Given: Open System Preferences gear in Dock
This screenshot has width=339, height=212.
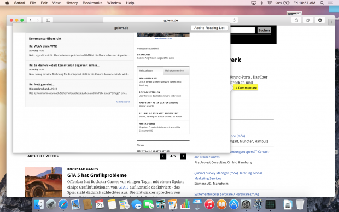Looking at the screenshot, I should point(246,204).
